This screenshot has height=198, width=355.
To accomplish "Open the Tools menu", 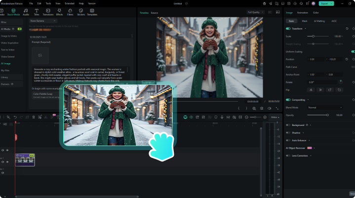I will (x=48, y=3).
